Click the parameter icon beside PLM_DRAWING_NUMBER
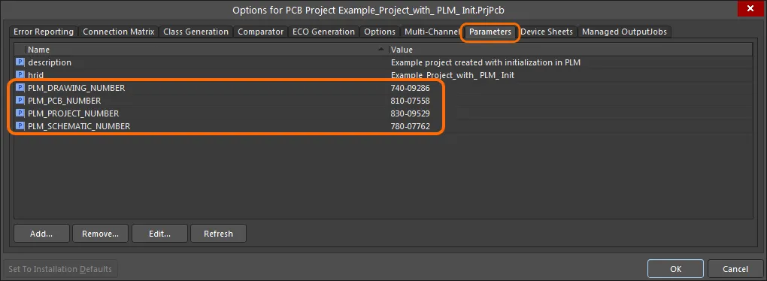The height and width of the screenshot is (281, 767). [20, 88]
